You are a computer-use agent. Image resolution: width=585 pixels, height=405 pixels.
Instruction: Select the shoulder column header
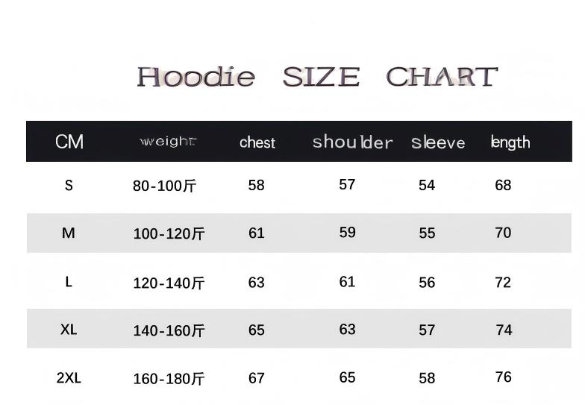pyautogui.click(x=352, y=142)
